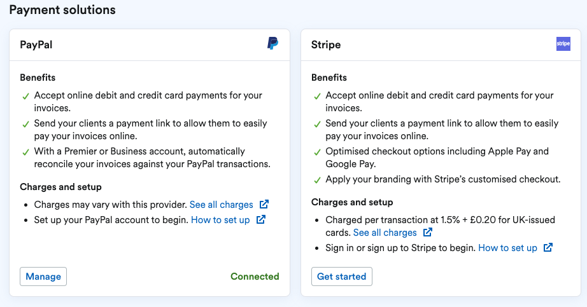Click text 'Set up your PayPal account to begin'
Screen dimensions: 587x307
tap(111, 220)
